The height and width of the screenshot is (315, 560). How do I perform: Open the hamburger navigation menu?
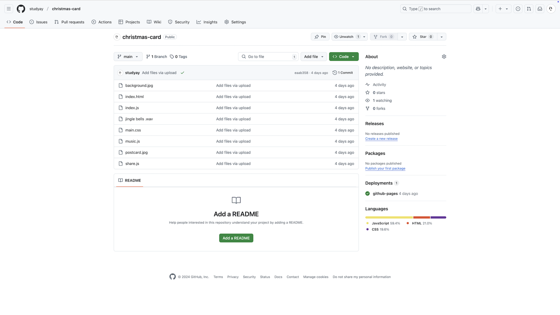[9, 9]
